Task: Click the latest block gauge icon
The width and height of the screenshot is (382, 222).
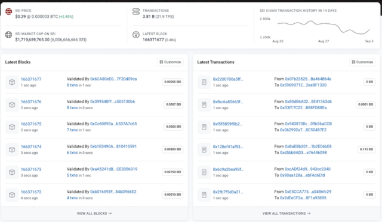Action: pyautogui.click(x=136, y=35)
